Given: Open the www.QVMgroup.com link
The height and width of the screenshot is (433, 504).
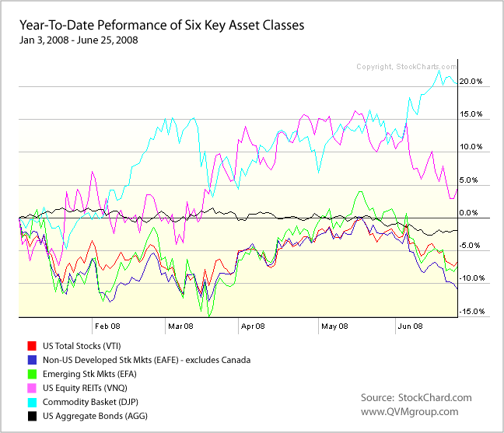Looking at the screenshot, I should click(x=409, y=411).
